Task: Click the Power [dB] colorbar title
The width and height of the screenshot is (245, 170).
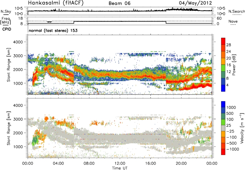Action: click(x=234, y=65)
